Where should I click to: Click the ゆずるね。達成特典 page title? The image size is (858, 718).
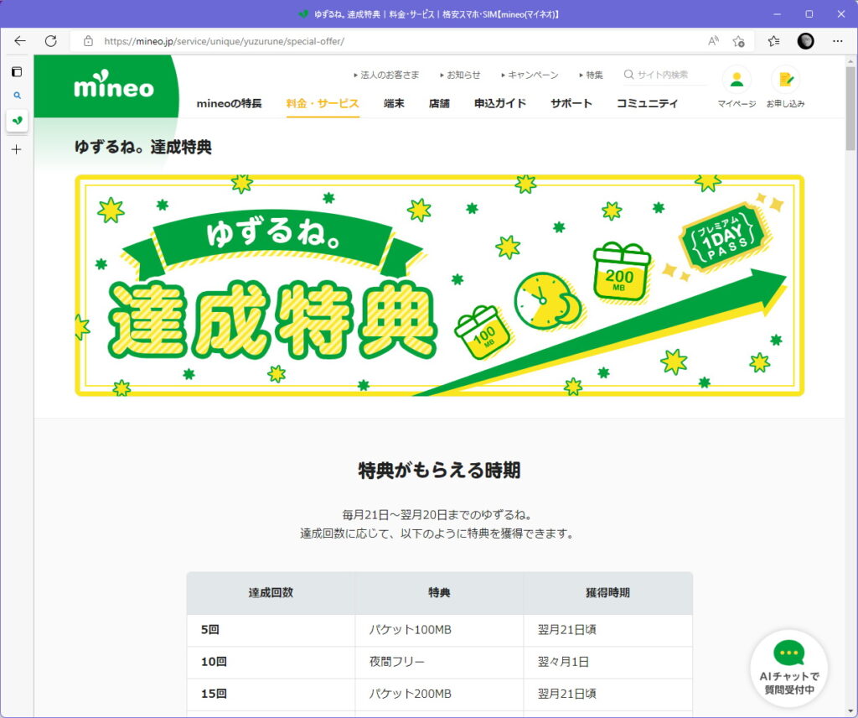[x=143, y=147]
